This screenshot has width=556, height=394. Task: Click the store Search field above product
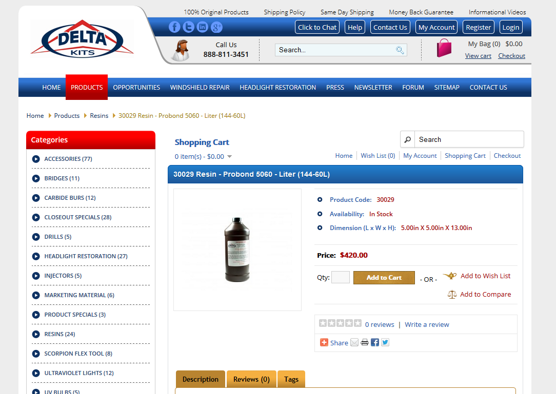click(469, 139)
